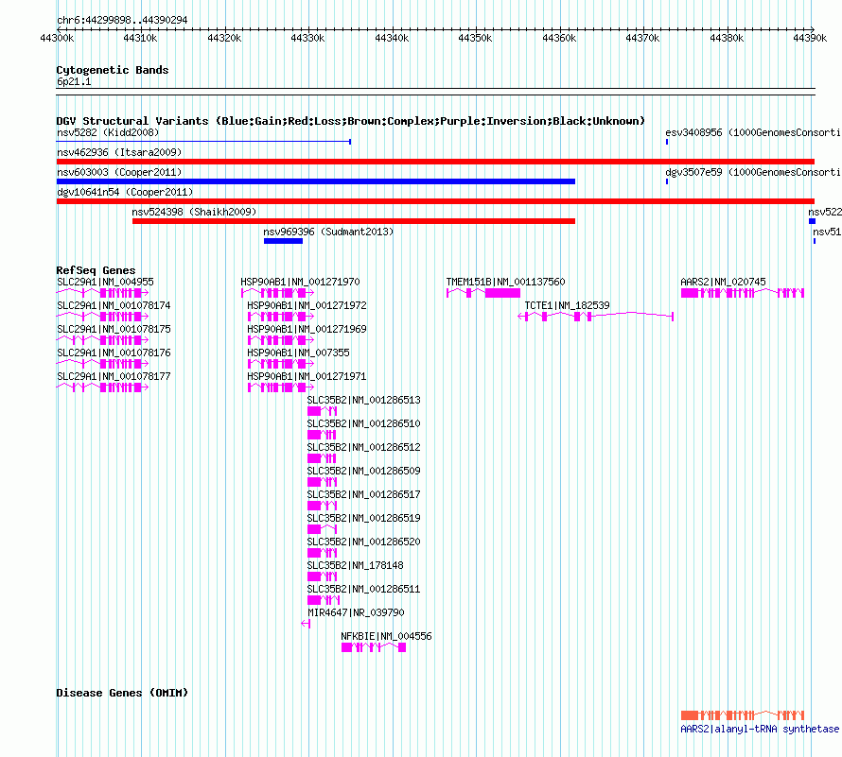The image size is (842, 757).
Task: Select the 6p21.1 cytogenetic band label
Action: [74, 81]
